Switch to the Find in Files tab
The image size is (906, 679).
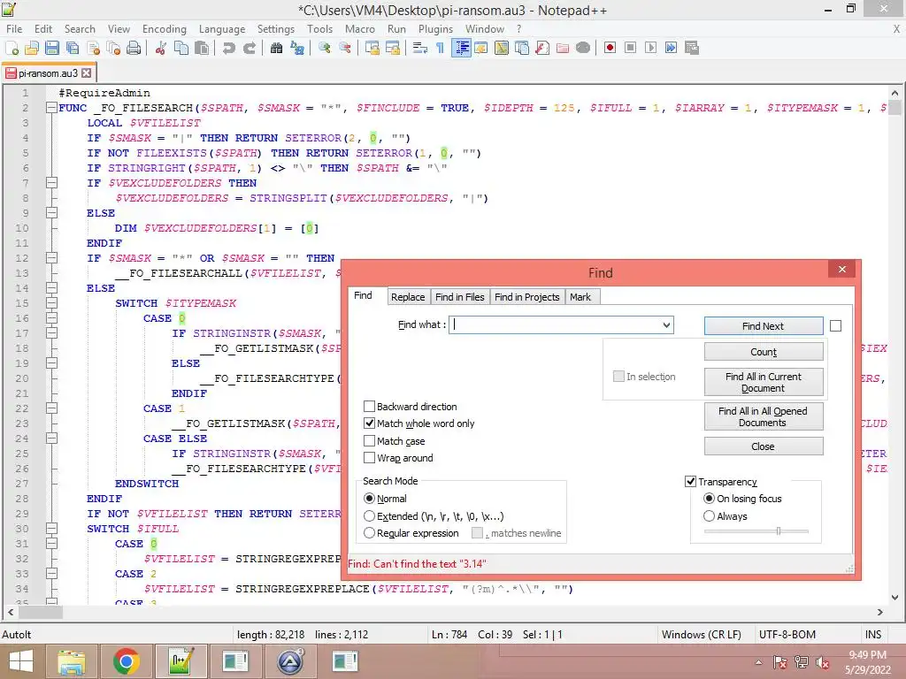pyautogui.click(x=460, y=297)
